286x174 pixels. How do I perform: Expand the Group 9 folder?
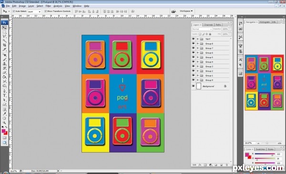click(198, 80)
